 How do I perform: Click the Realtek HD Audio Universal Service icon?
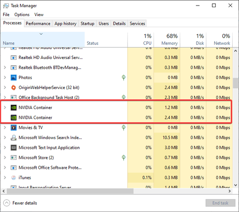click(x=14, y=58)
